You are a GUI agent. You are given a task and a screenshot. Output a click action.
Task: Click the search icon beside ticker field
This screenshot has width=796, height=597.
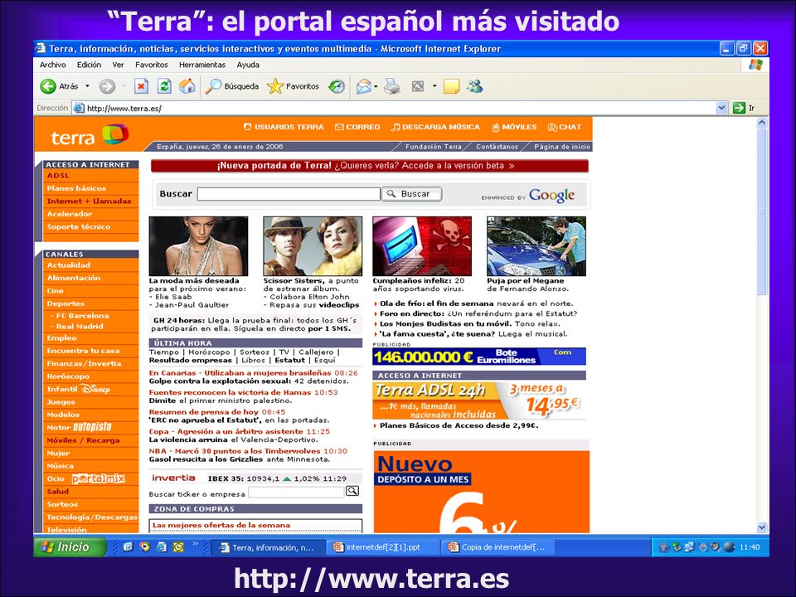pyautogui.click(x=352, y=491)
